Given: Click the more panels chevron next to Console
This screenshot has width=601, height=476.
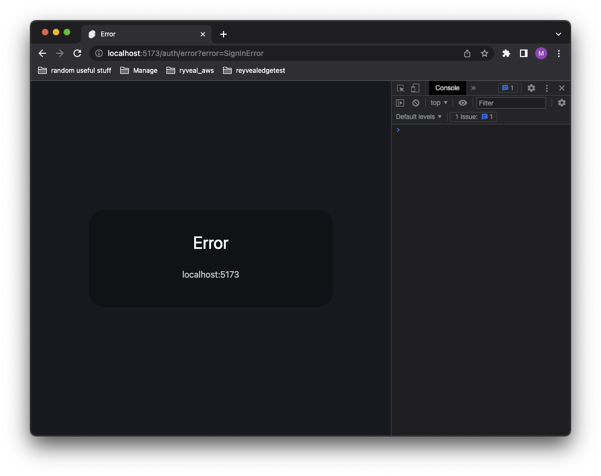Looking at the screenshot, I should click(x=473, y=87).
